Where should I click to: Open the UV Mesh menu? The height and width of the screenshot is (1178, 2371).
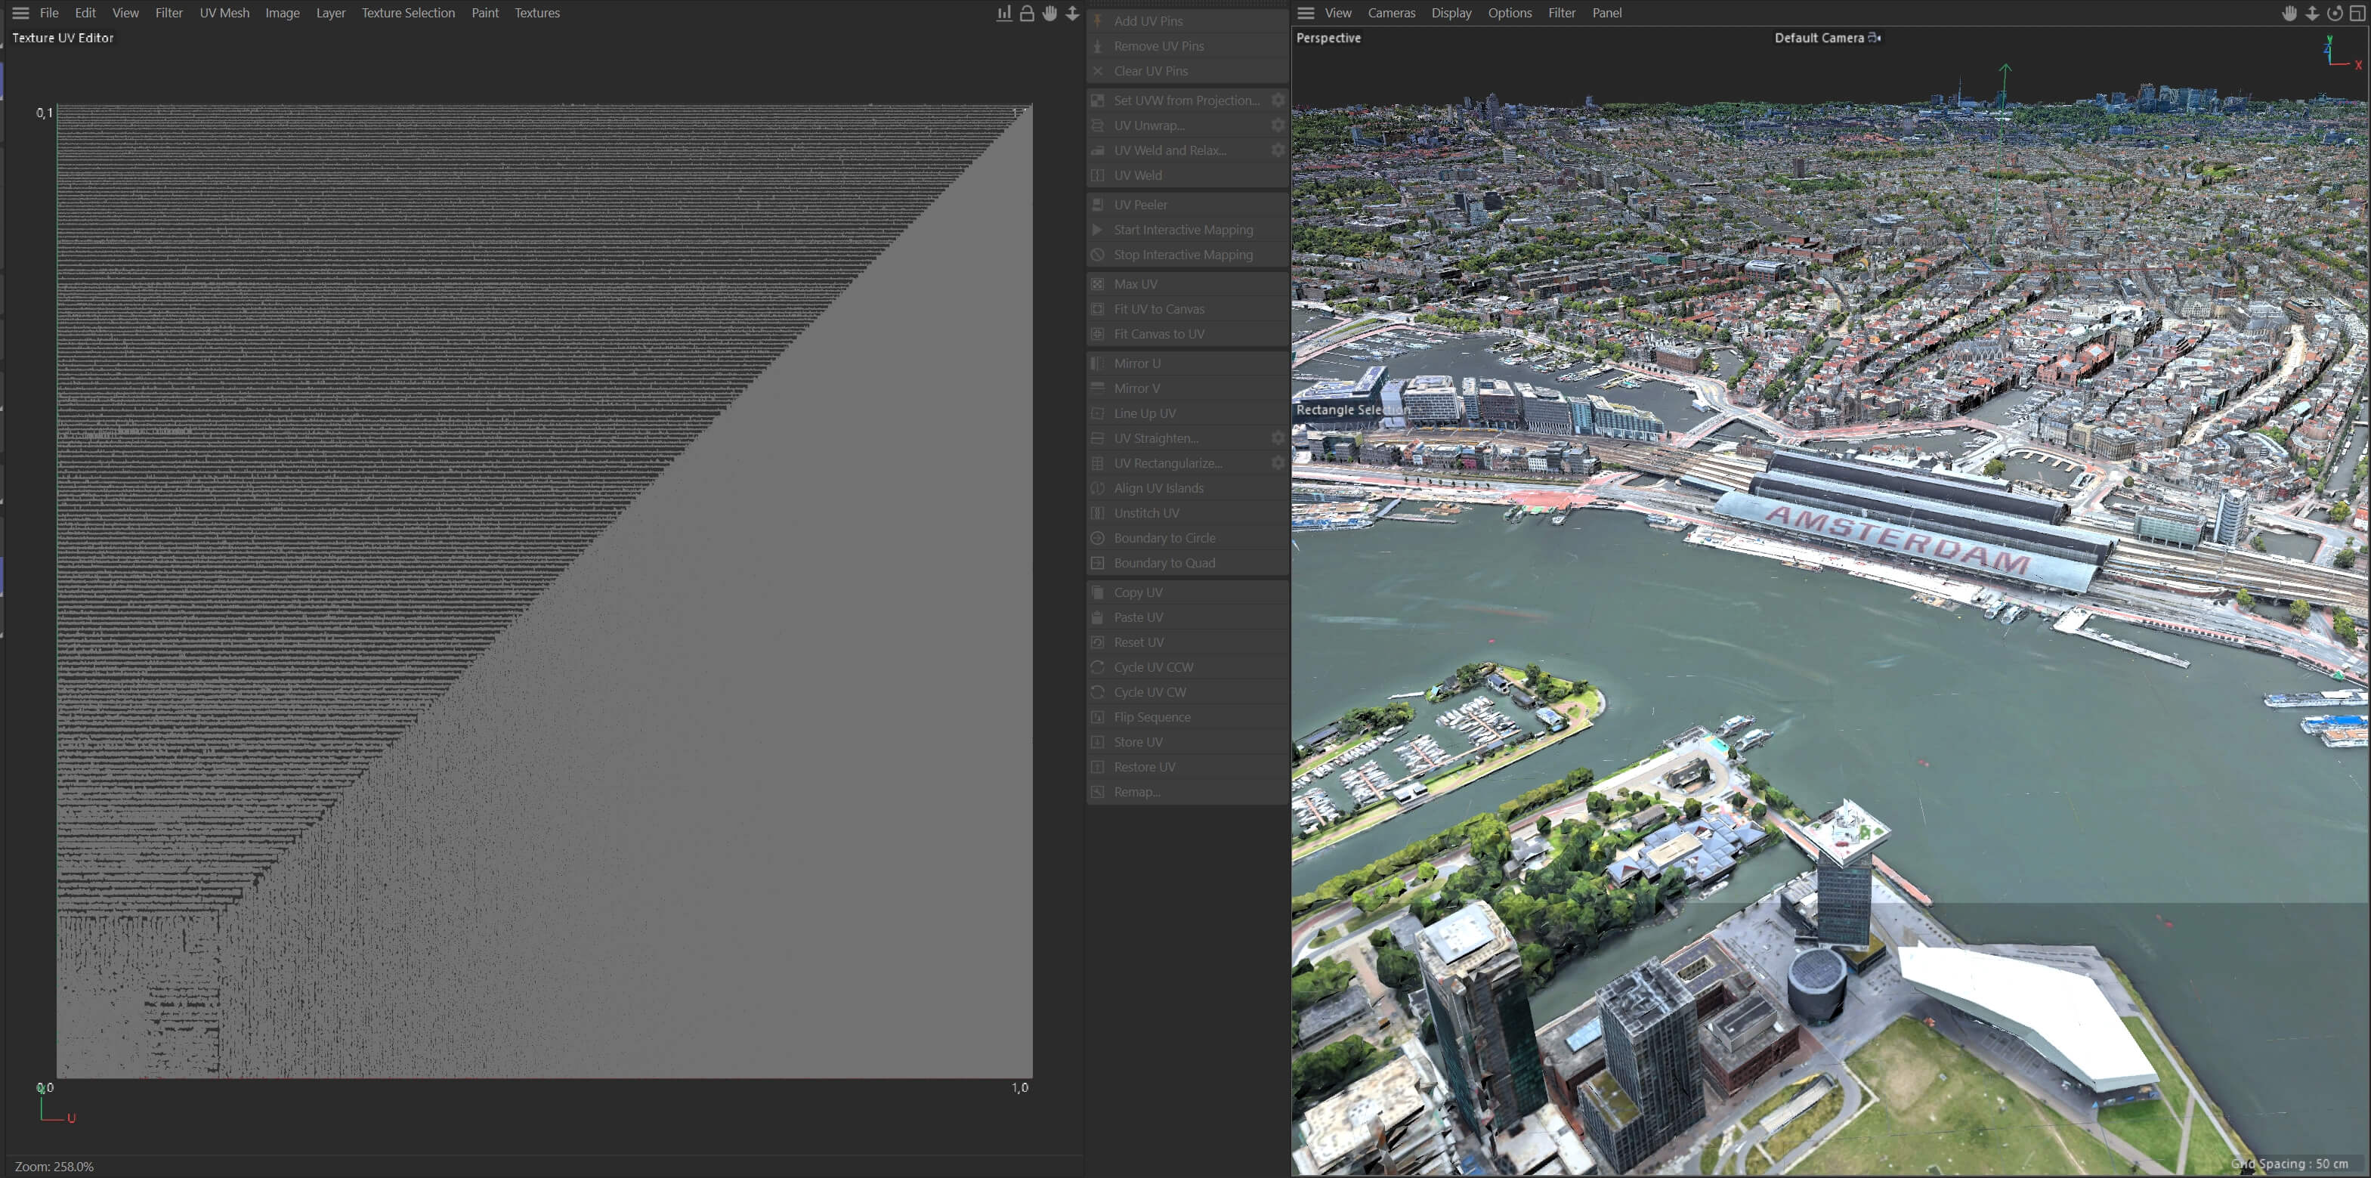click(224, 13)
